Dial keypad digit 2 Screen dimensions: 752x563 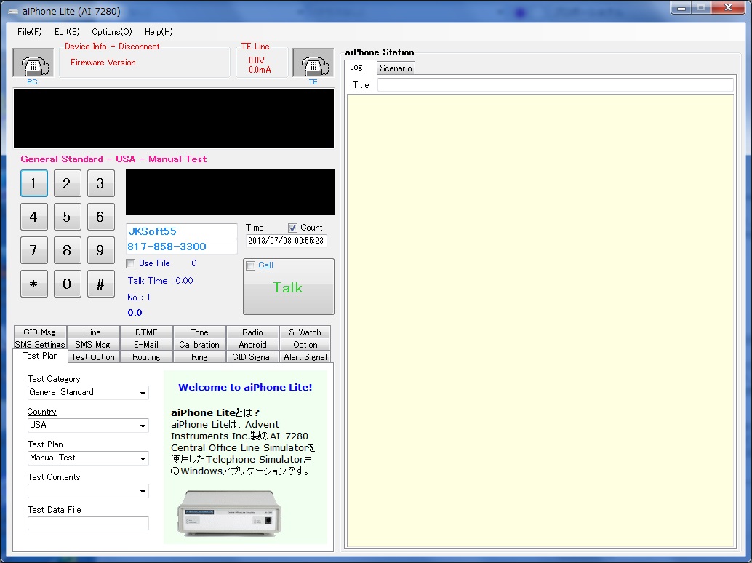coord(67,183)
